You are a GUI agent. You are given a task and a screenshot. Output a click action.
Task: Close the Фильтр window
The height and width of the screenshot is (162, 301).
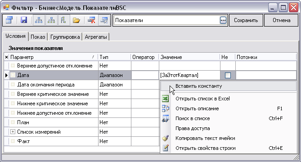pyautogui.click(x=293, y=8)
